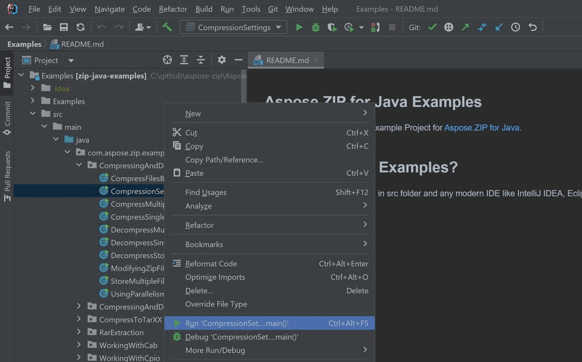Open the File menu
Image resolution: width=582 pixels, height=362 pixels.
pyautogui.click(x=34, y=9)
